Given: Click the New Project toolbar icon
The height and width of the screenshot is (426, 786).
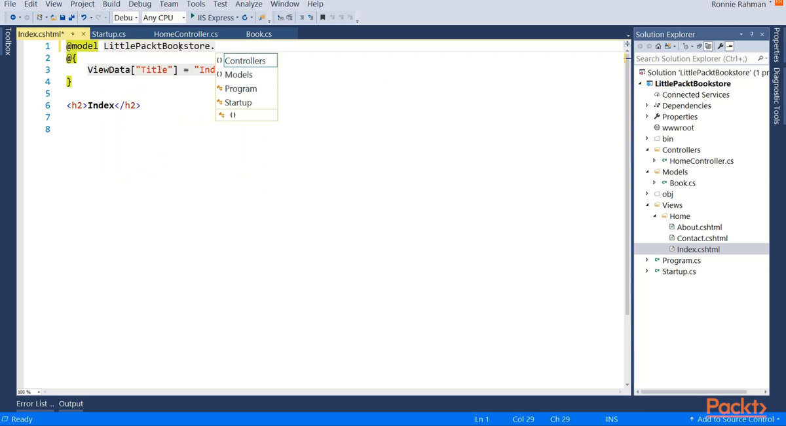Looking at the screenshot, I should [39, 17].
